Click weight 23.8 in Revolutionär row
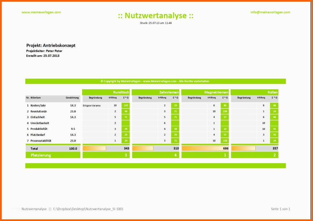This screenshot has height=221, width=313. tap(73, 111)
